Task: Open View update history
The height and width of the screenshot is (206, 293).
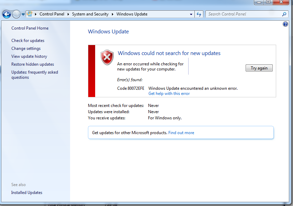Action: [29, 56]
